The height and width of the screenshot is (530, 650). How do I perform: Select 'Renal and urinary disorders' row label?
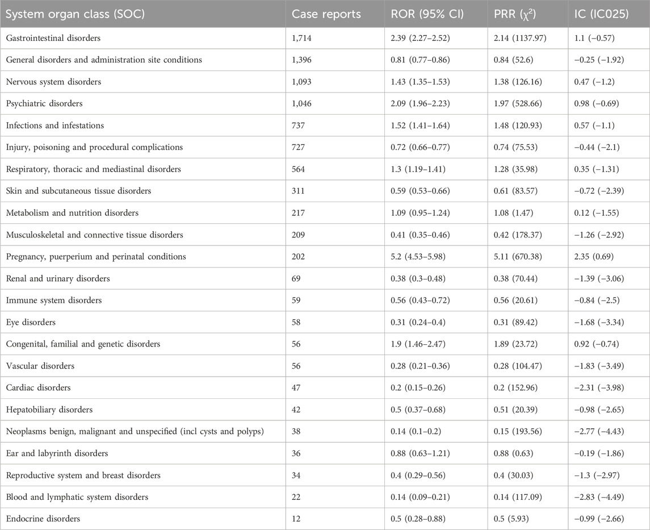[x=58, y=278]
